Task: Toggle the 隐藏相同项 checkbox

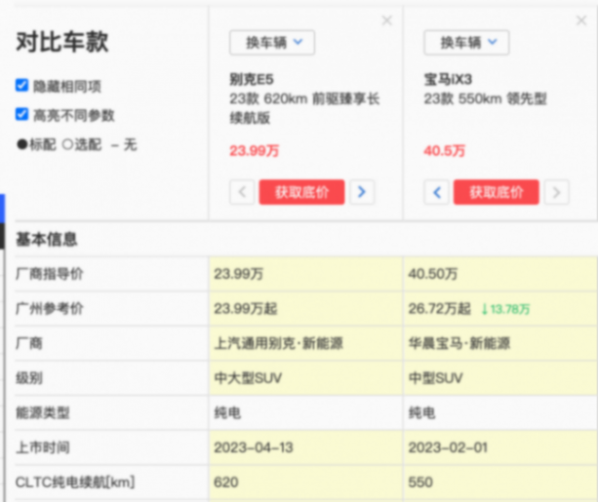Action: click(21, 86)
